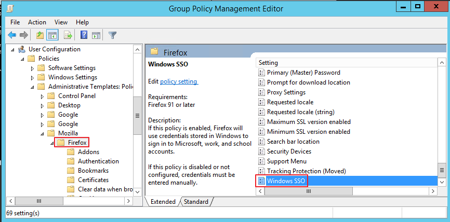Open the Action menu

[37, 22]
